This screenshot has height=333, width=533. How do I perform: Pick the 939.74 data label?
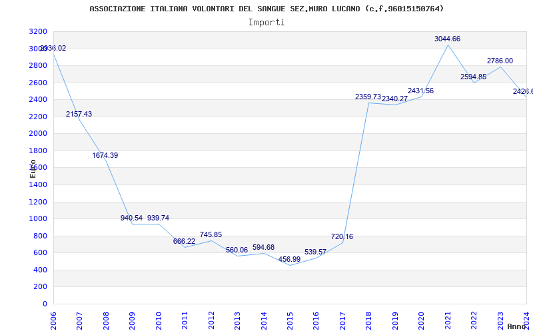point(158,218)
